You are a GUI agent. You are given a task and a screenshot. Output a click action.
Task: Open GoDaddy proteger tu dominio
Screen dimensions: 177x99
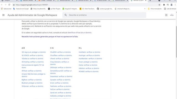[61, 96]
